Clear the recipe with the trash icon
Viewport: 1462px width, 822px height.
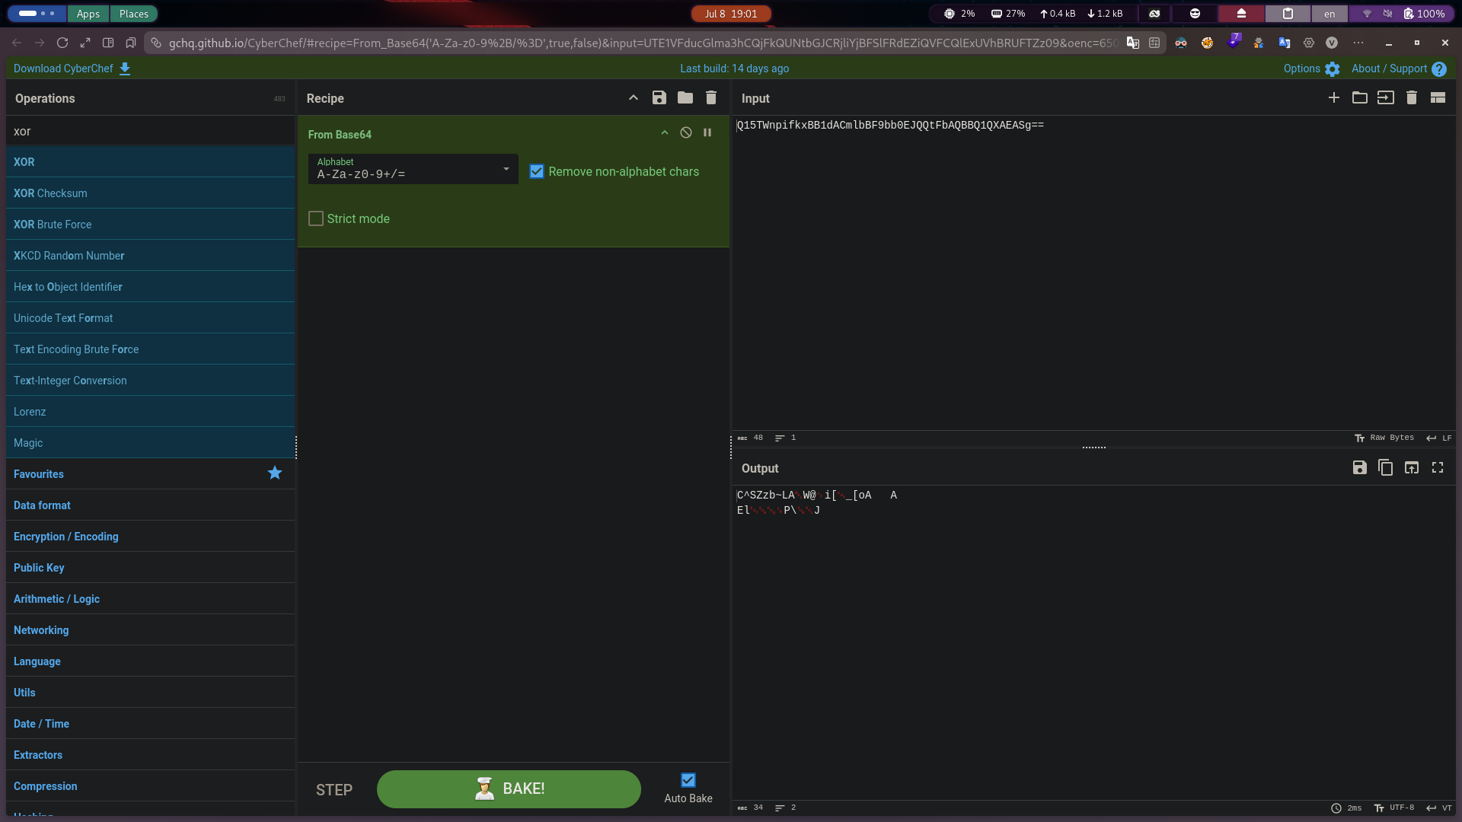(x=711, y=97)
